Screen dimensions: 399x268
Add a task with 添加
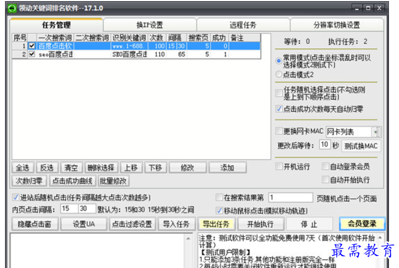click(x=227, y=168)
